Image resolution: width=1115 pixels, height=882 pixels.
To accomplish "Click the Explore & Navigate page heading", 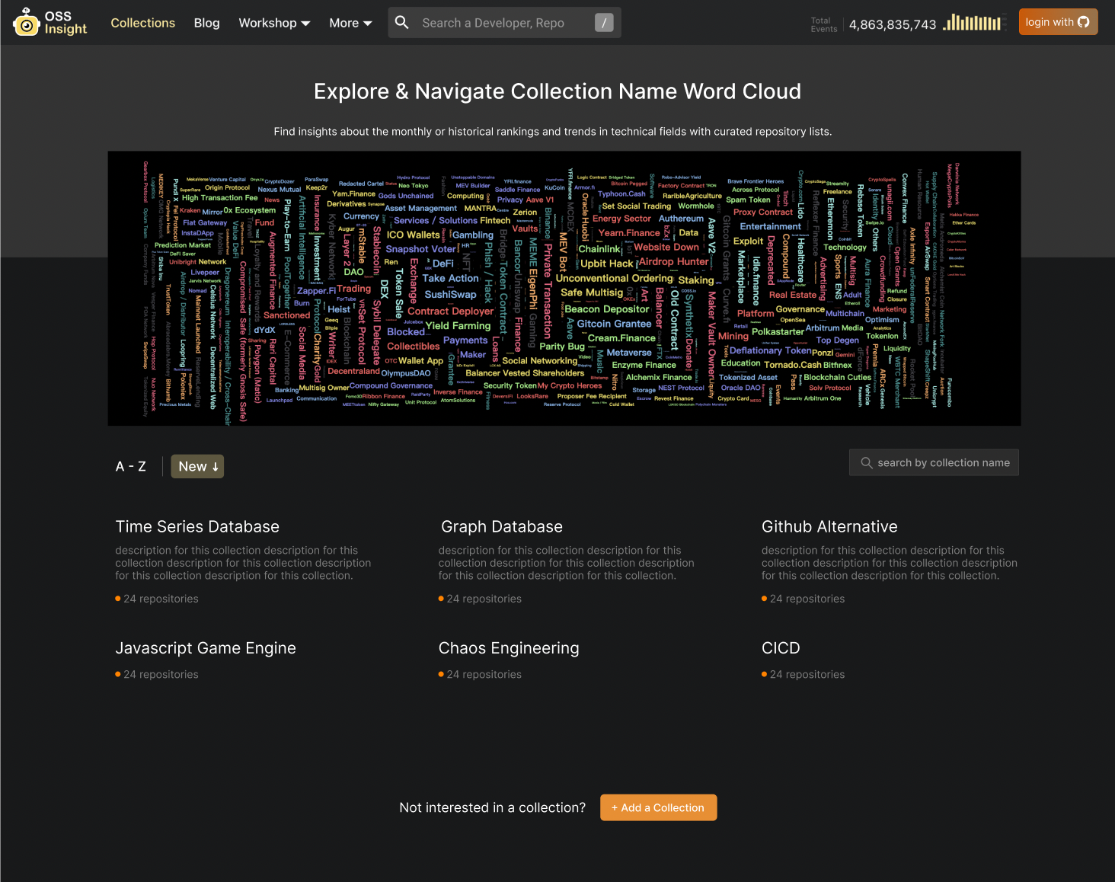I will coord(557,91).
